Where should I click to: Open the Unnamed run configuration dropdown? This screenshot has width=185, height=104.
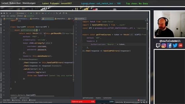21,13
